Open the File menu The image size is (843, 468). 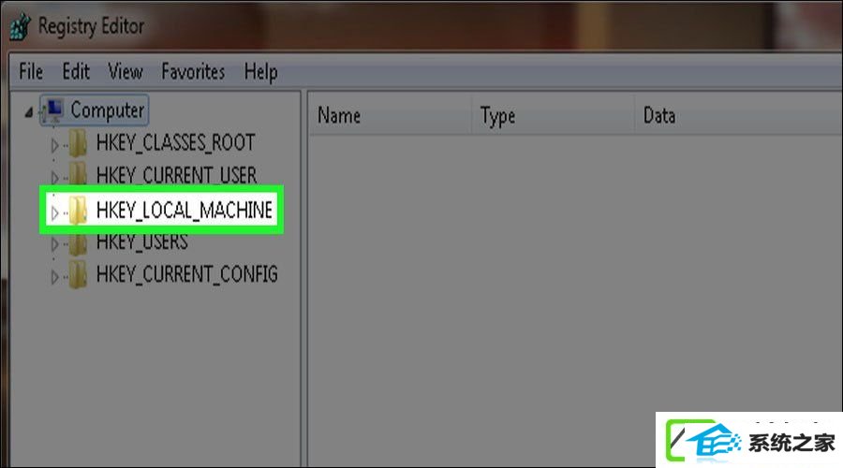31,71
